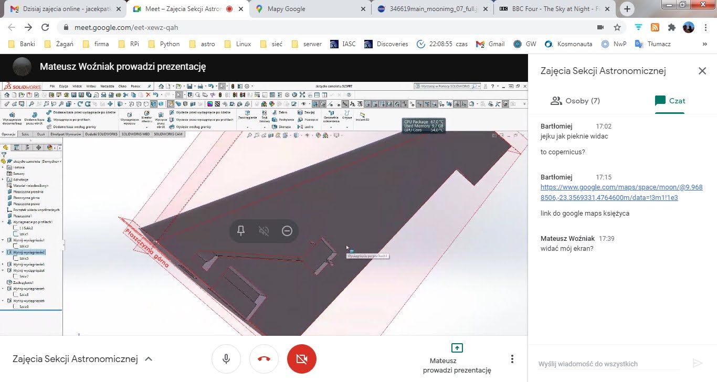Pin the presentation with the pin icon
This screenshot has width=717, height=382.
(241, 231)
